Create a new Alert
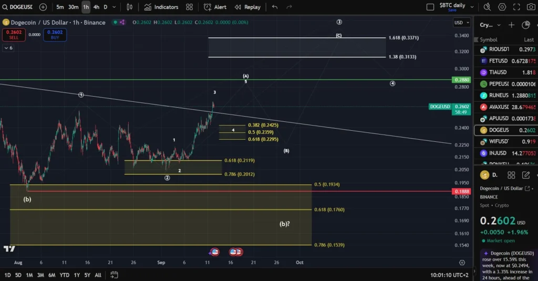 [215, 7]
